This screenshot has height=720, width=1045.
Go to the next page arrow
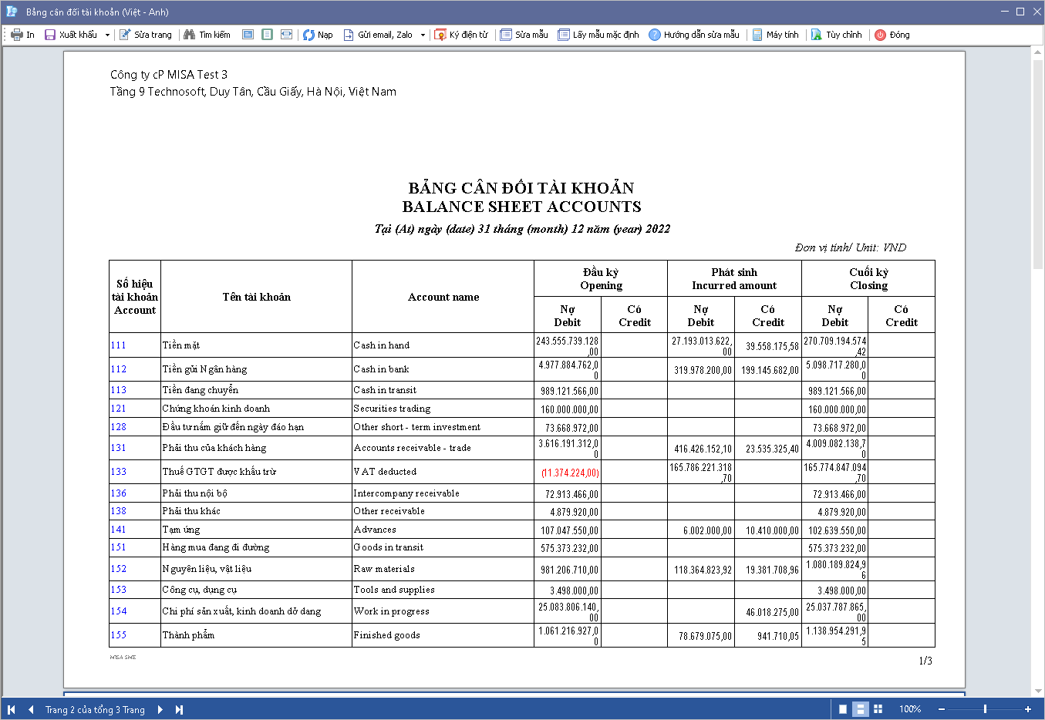[160, 709]
